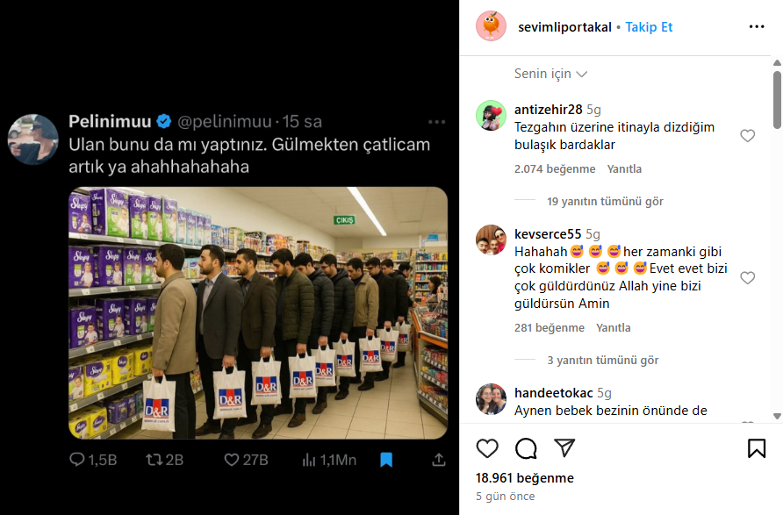Expand '3 yanıtın tümünü gör' replies
This screenshot has height=515, width=783.
point(602,360)
